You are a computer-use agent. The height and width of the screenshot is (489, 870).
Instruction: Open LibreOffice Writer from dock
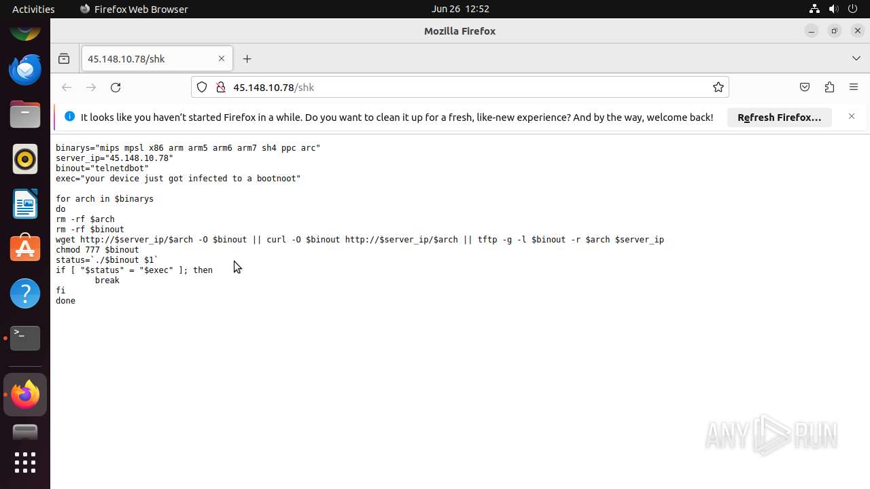click(25, 204)
